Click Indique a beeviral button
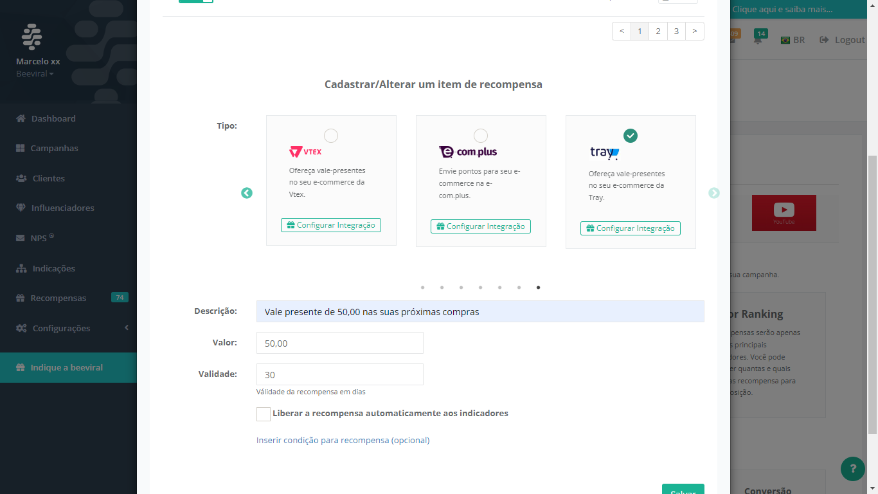The image size is (878, 494). tap(68, 367)
